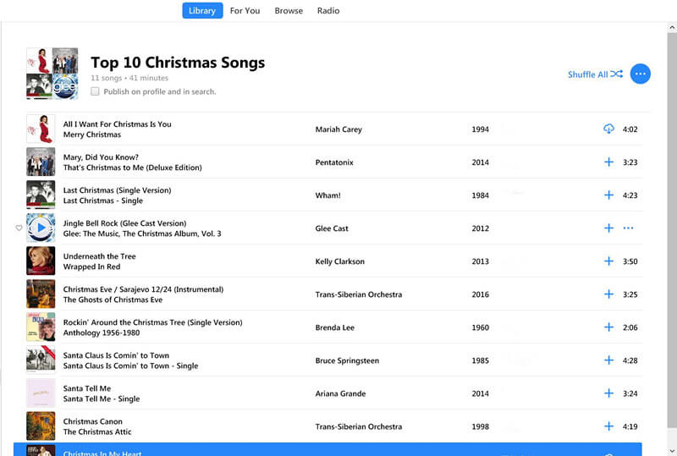Add Underneath the Tree with plus icon

pos(608,261)
